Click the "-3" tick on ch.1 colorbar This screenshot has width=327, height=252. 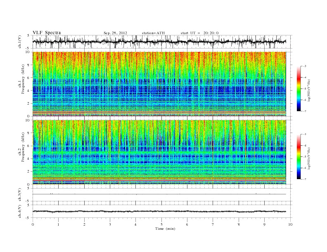(305, 66)
